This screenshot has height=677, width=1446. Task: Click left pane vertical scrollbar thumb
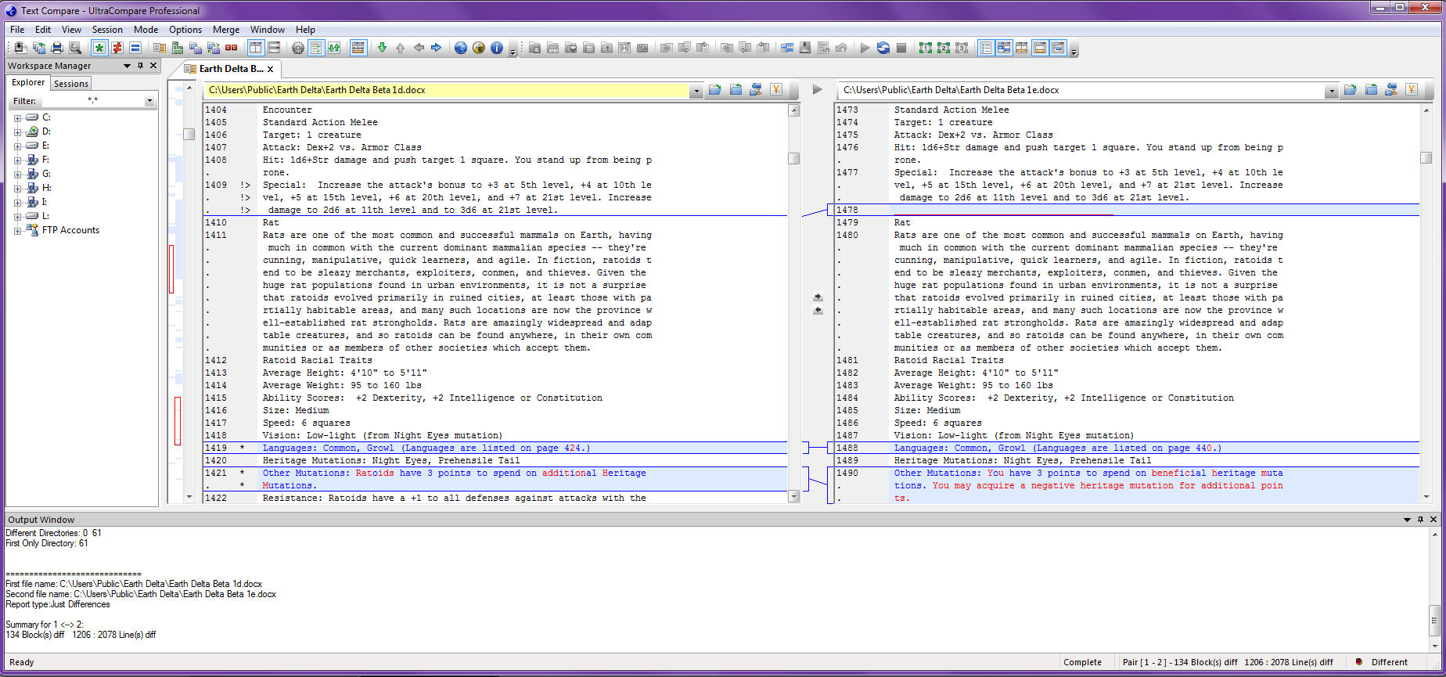tap(793, 158)
